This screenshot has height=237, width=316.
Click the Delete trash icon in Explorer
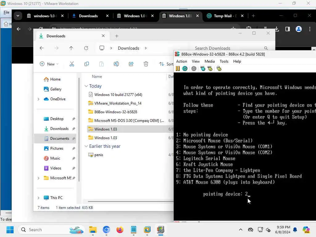(146, 64)
